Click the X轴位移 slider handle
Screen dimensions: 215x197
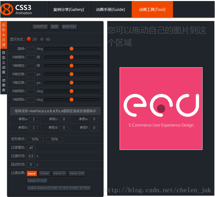pos(72,74)
